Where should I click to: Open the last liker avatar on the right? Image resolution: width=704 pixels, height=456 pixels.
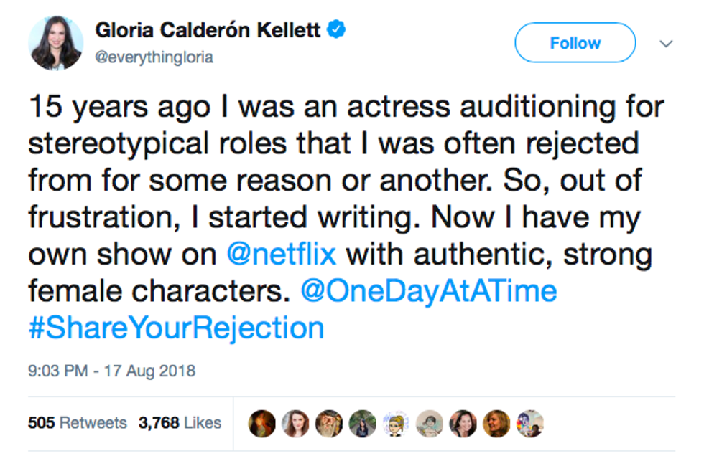coord(530,424)
